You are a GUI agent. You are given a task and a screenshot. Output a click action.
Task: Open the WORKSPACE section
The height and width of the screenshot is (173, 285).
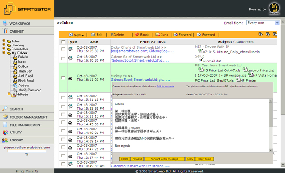(x=27, y=23)
